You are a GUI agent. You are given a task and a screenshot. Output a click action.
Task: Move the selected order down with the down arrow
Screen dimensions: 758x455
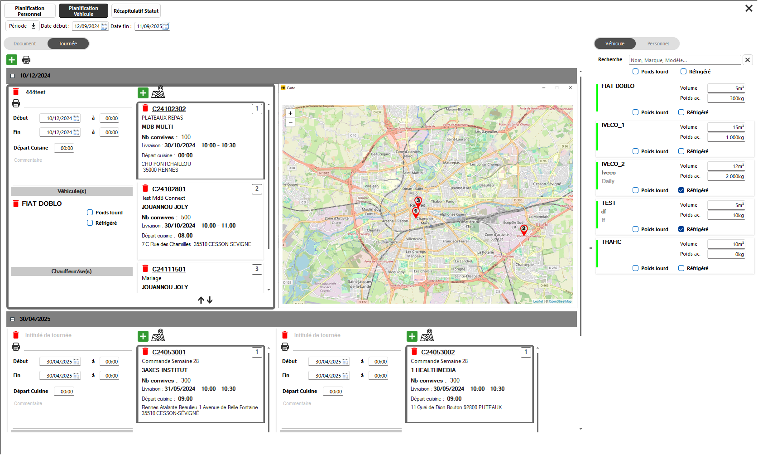point(210,300)
